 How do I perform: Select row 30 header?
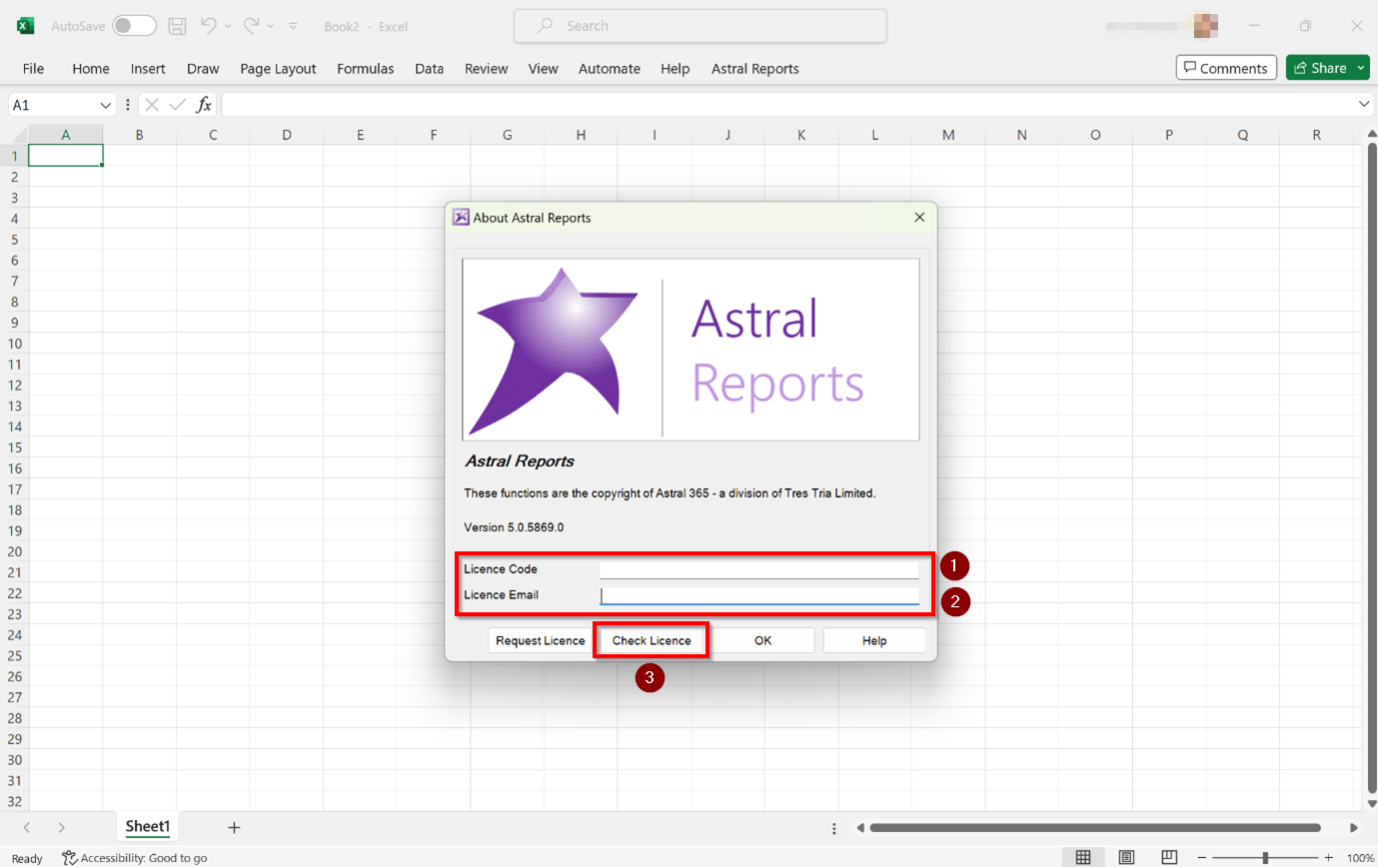point(14,759)
